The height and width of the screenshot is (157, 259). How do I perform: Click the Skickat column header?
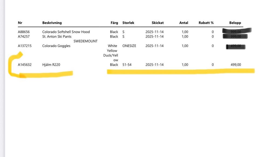click(158, 23)
